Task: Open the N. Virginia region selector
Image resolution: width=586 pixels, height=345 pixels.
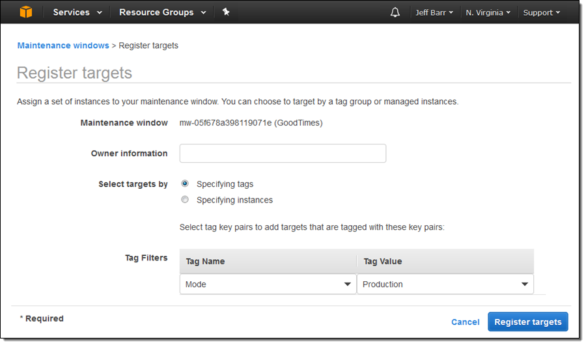Action: (x=488, y=13)
